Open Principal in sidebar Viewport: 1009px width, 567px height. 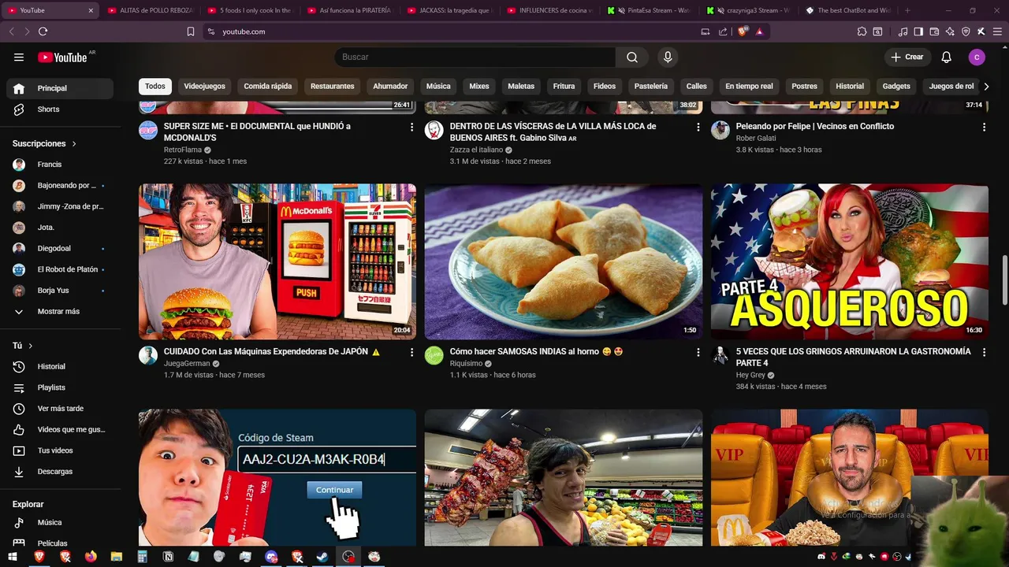tap(60, 88)
